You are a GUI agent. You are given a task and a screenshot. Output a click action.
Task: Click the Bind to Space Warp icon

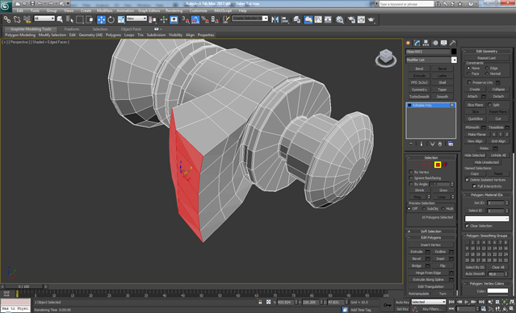27,19
